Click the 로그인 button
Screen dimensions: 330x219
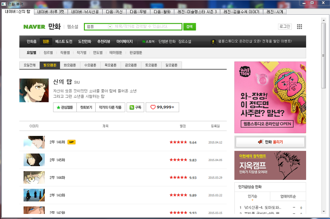click(285, 26)
